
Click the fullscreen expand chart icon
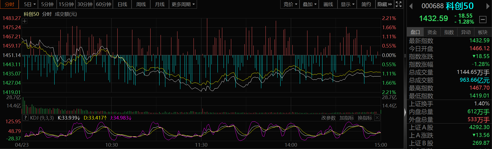click(399, 4)
